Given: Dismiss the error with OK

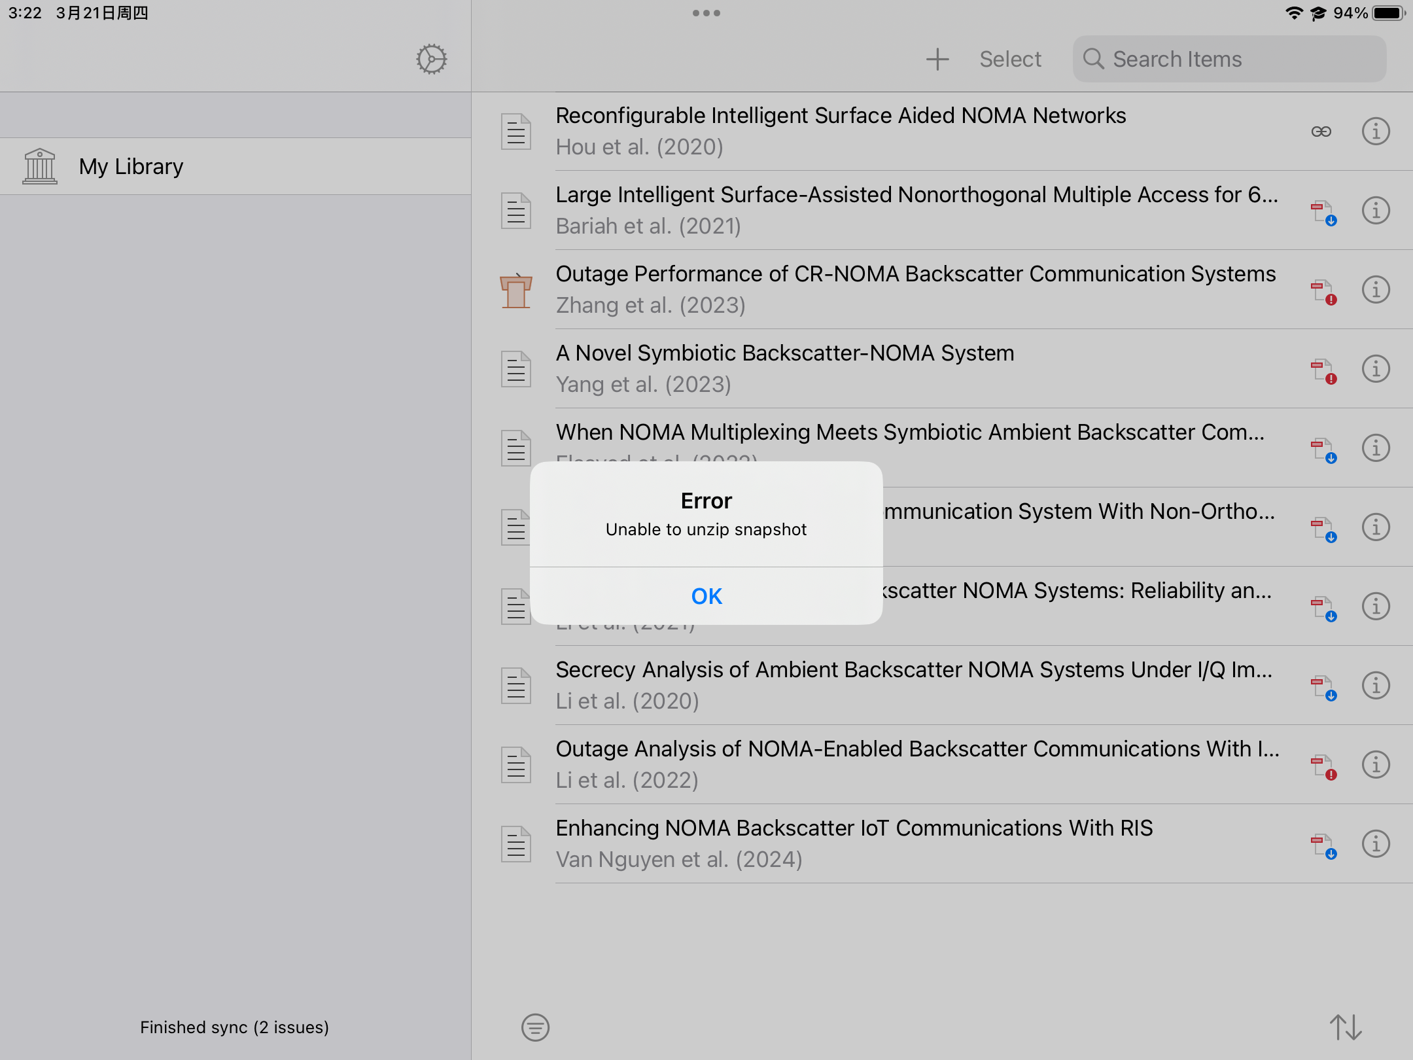Looking at the screenshot, I should [x=706, y=596].
